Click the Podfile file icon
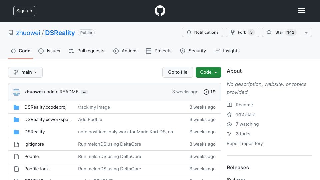Screen dimensions: 320x180 coord(16,157)
